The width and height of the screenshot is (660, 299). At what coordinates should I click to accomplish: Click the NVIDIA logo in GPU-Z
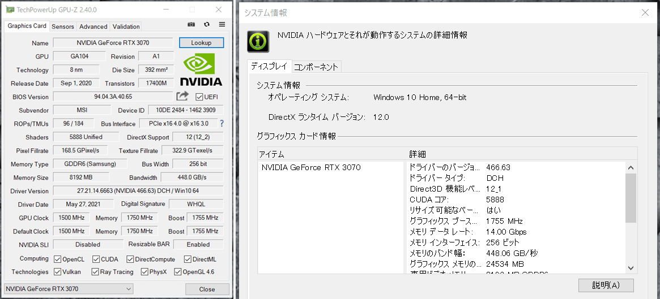201,70
